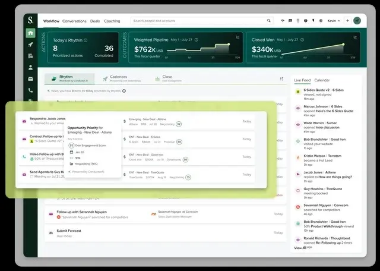This screenshot has height=271, width=380.
Task: Open the chart icon on the Closed Won card
Action: (355, 37)
